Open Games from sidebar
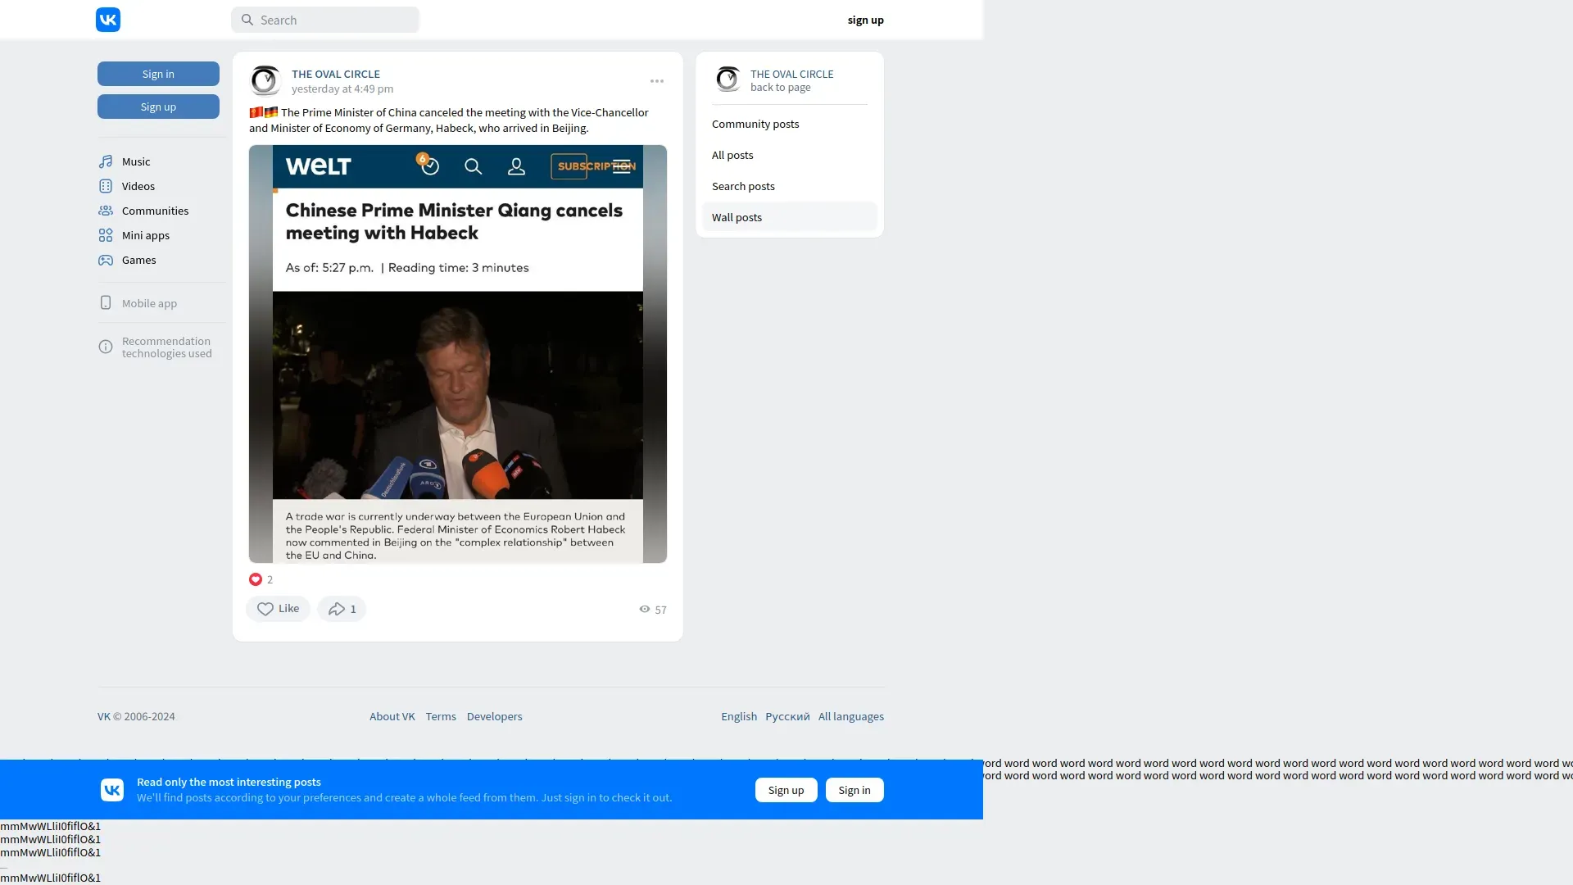Image resolution: width=1573 pixels, height=885 pixels. [138, 260]
